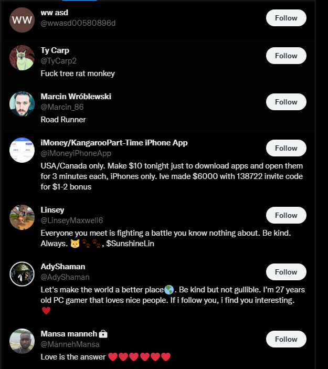Open the iMoney app avatar image
328x369 pixels.
(22, 150)
